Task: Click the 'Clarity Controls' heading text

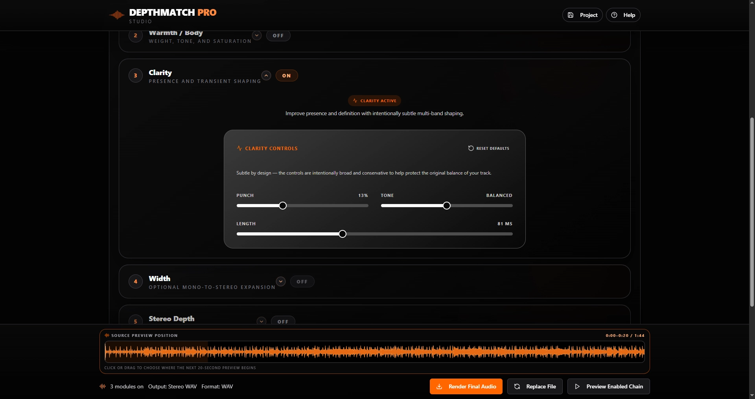Action: click(271, 148)
